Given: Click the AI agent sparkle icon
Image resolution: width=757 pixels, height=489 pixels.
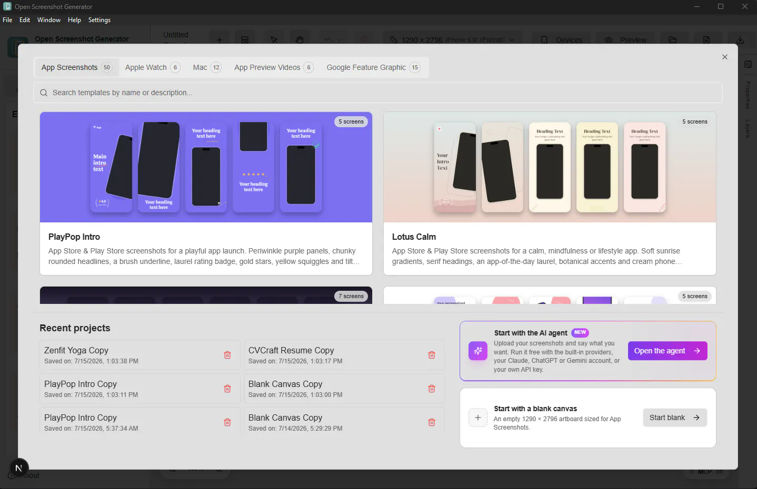Looking at the screenshot, I should coord(478,351).
